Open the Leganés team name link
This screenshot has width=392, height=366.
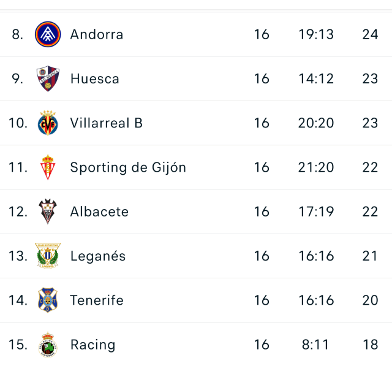point(98,256)
